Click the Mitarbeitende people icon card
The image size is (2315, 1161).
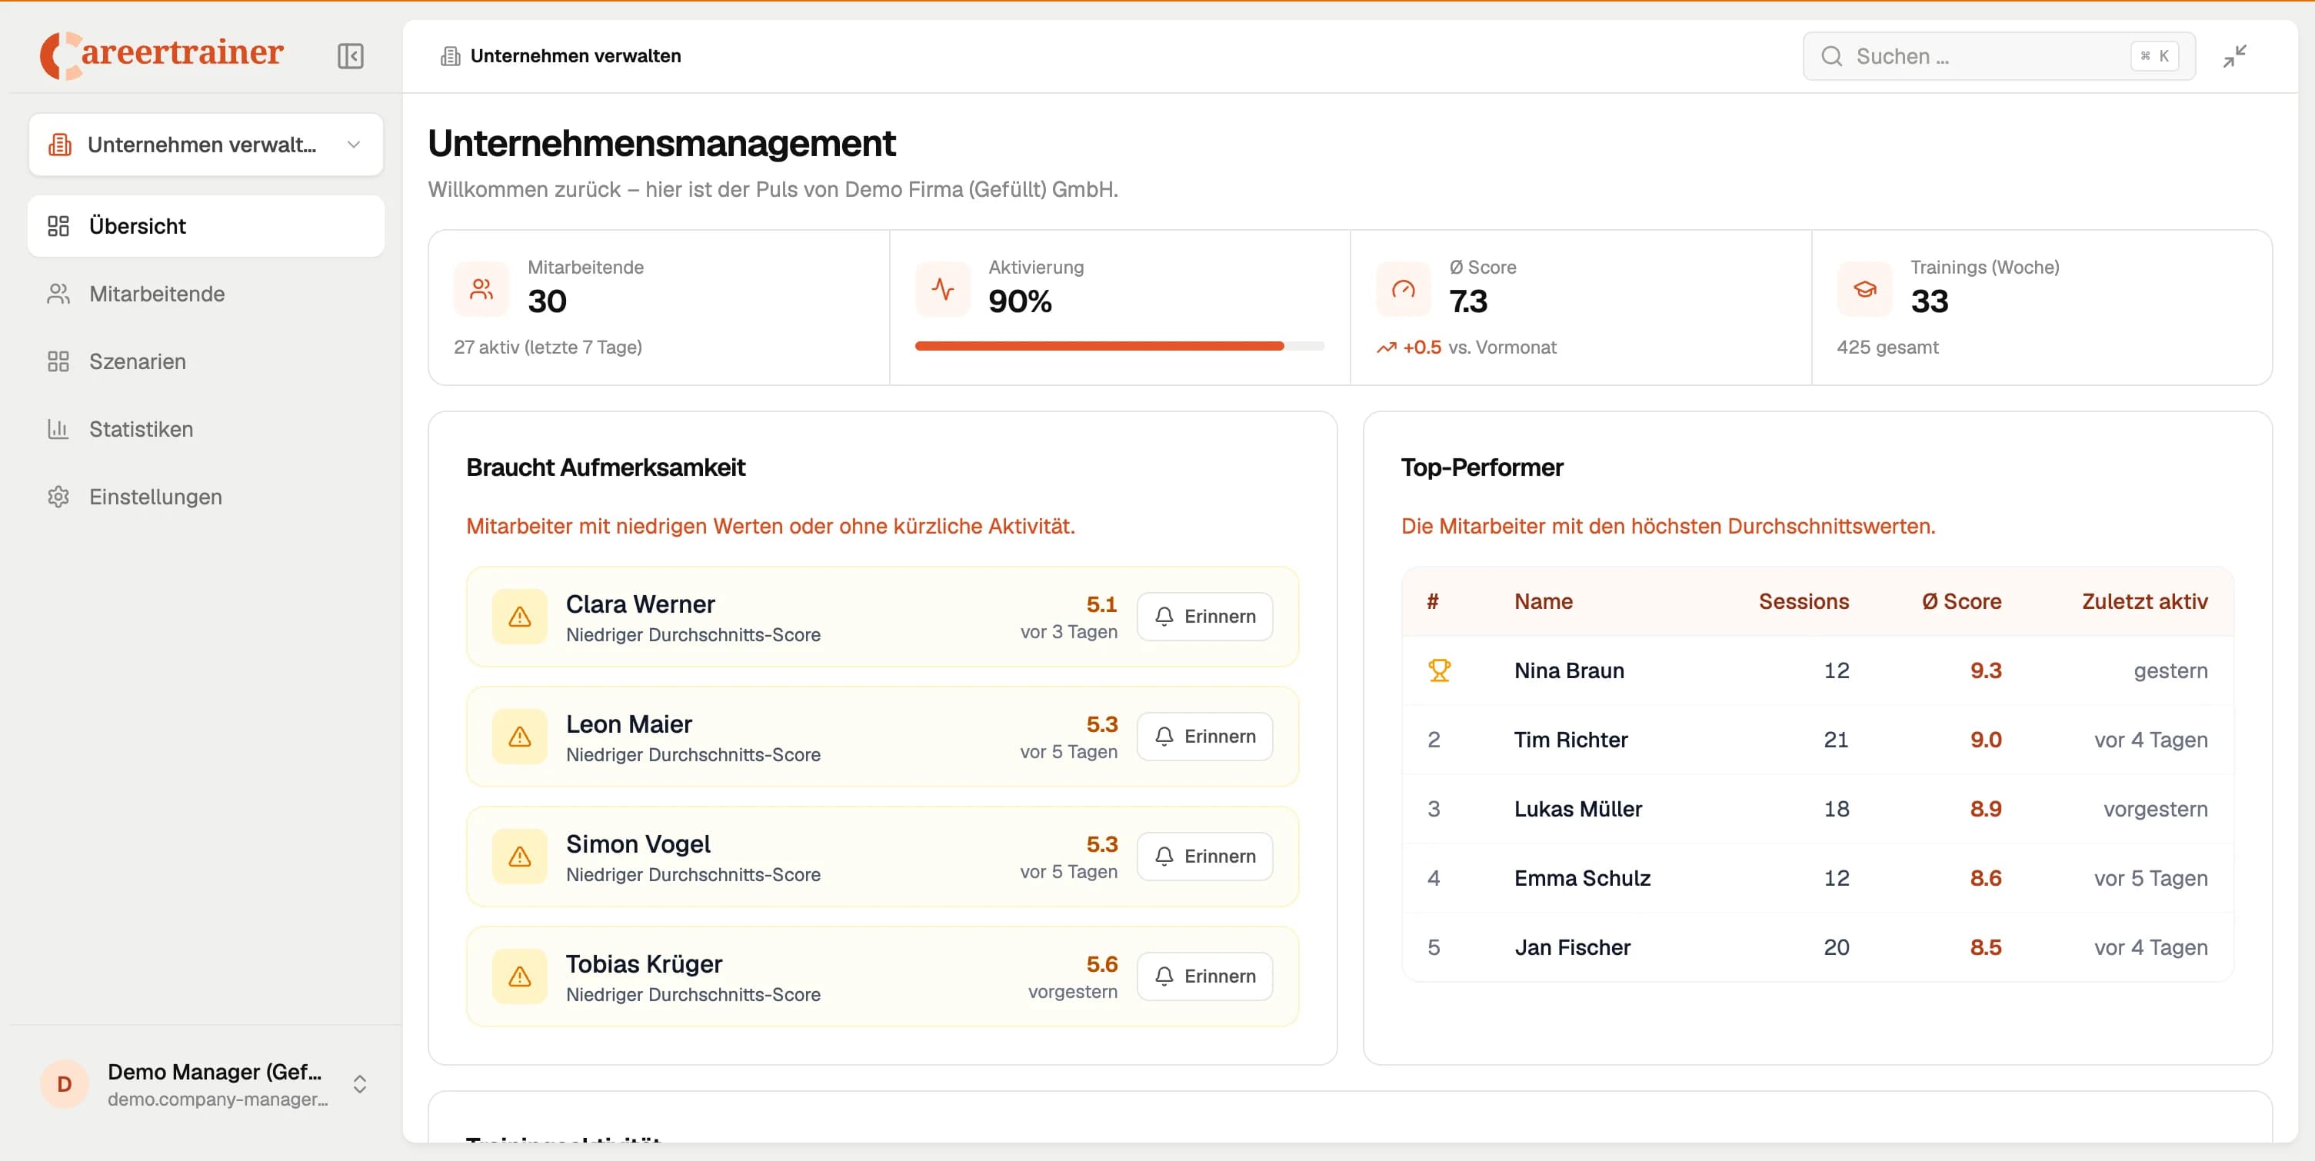coord(481,289)
